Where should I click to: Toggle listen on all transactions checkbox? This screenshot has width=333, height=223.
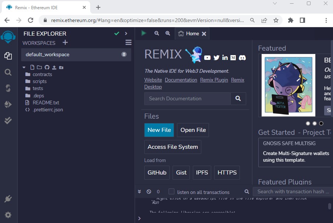[x=171, y=191]
